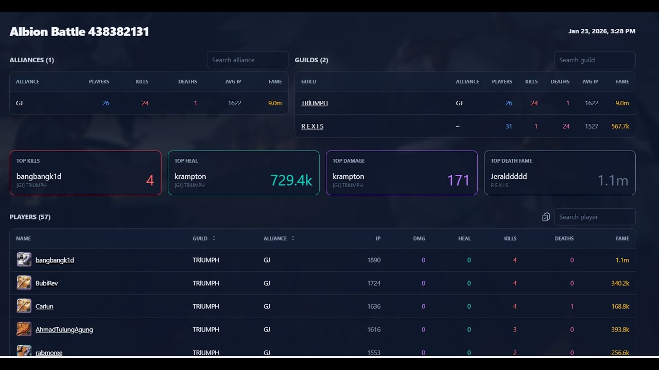Focus the Search alliance field
This screenshot has width=659, height=370.
click(x=248, y=60)
